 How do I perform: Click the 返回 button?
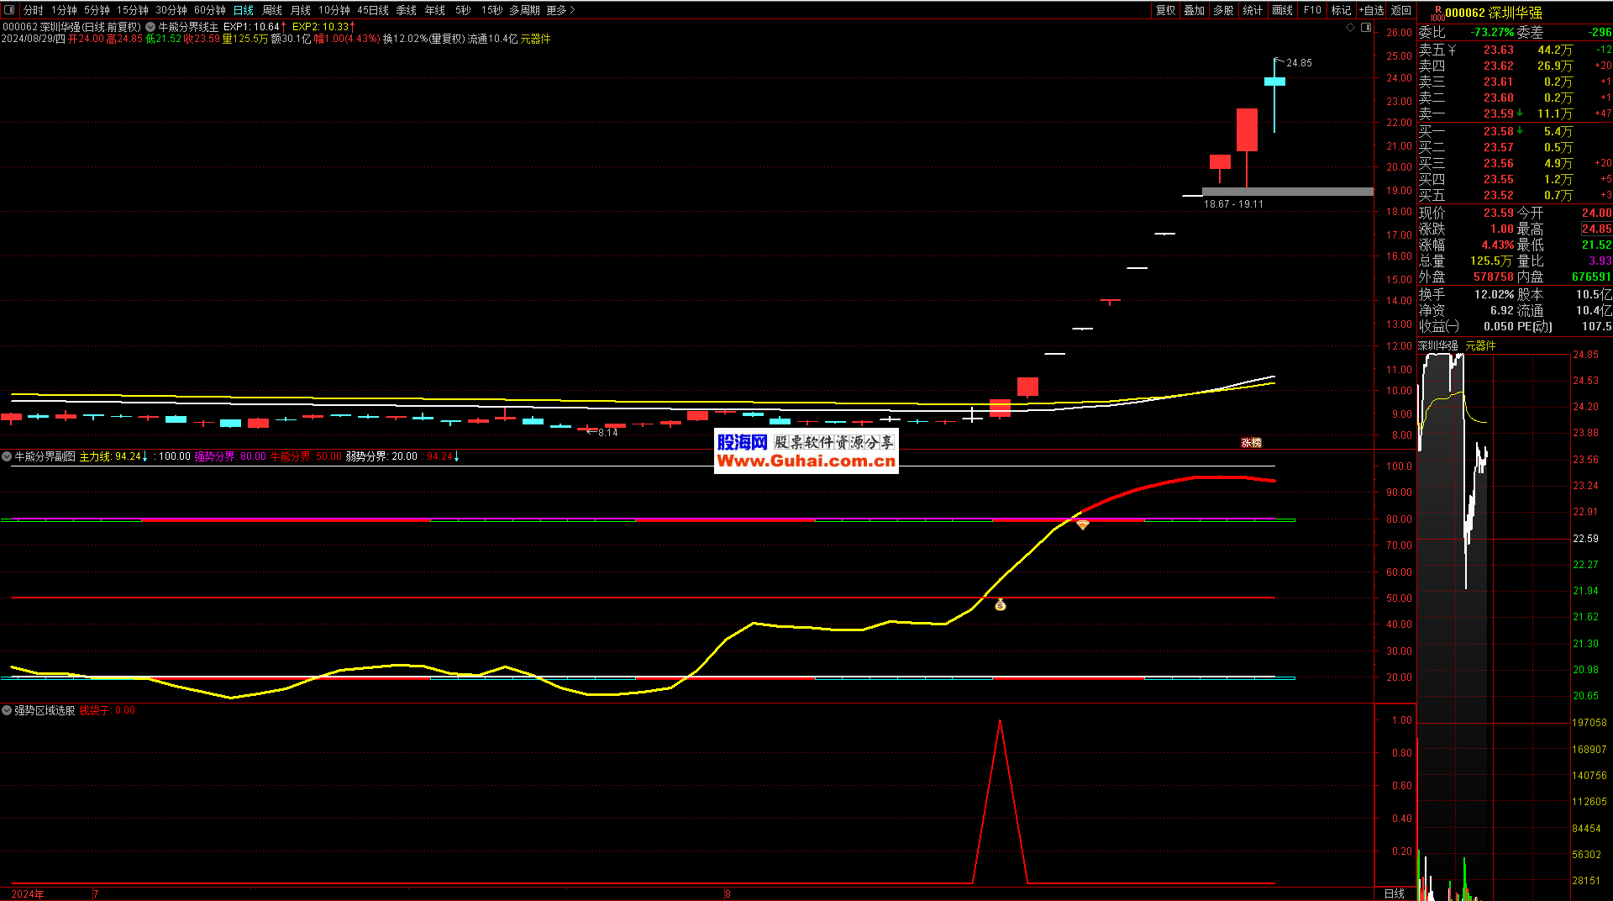click(1401, 10)
